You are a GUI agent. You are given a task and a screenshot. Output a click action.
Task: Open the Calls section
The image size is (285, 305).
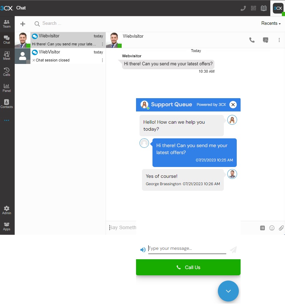[x=7, y=71]
